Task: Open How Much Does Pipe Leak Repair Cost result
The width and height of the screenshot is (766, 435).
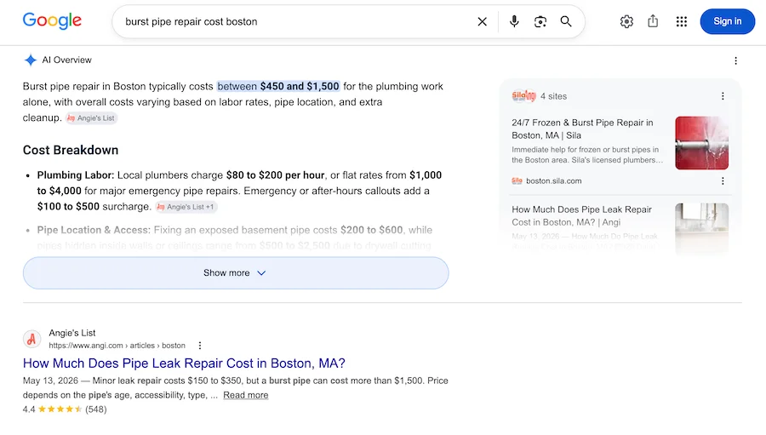Action: 184,363
